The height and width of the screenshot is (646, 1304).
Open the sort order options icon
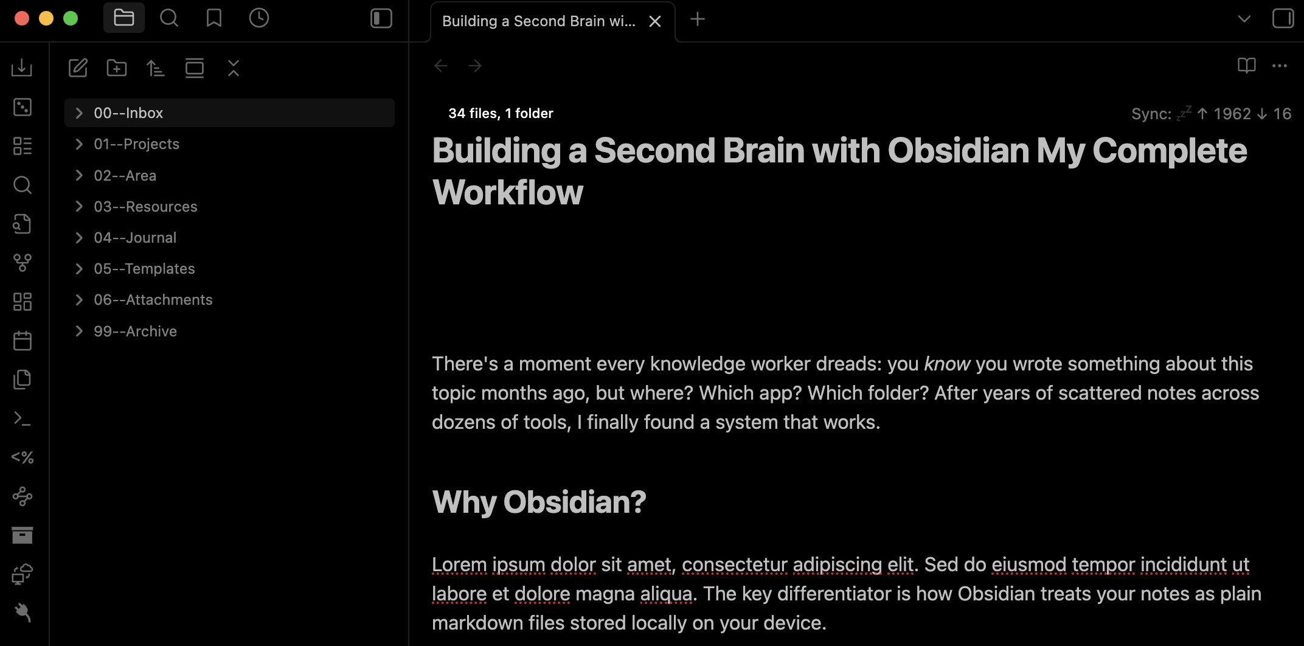156,68
